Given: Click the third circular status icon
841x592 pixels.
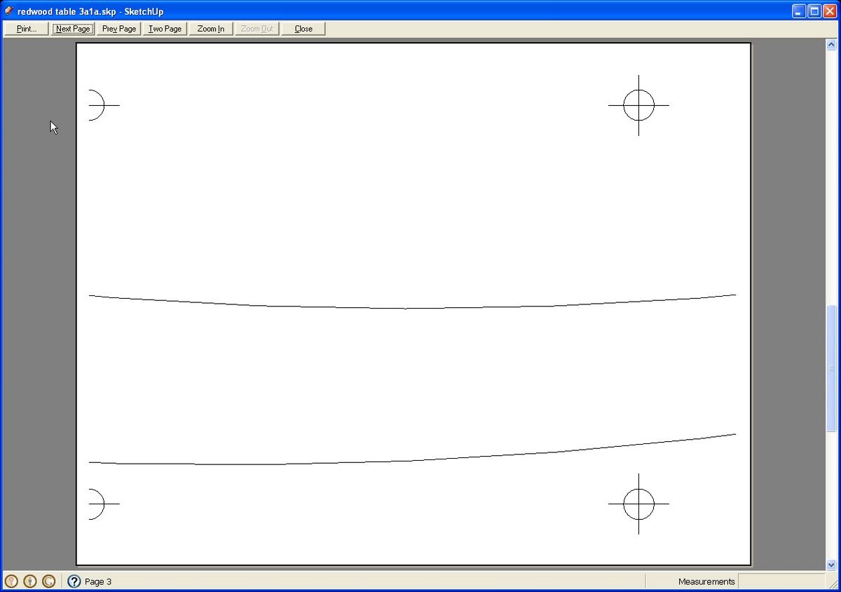Looking at the screenshot, I should (48, 581).
